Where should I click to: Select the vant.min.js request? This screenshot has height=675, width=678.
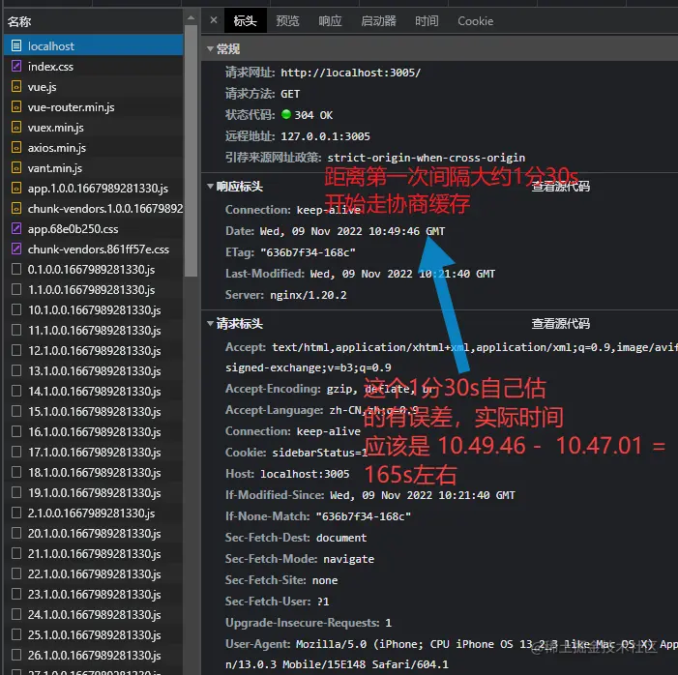pos(94,167)
